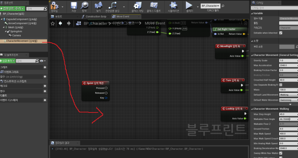Click the Browse (탐색) magnifier icon

[84, 5]
